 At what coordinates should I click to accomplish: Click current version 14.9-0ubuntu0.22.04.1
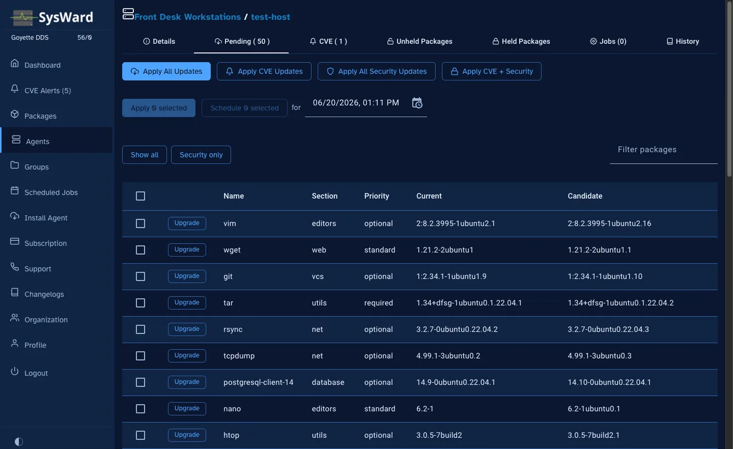click(456, 382)
